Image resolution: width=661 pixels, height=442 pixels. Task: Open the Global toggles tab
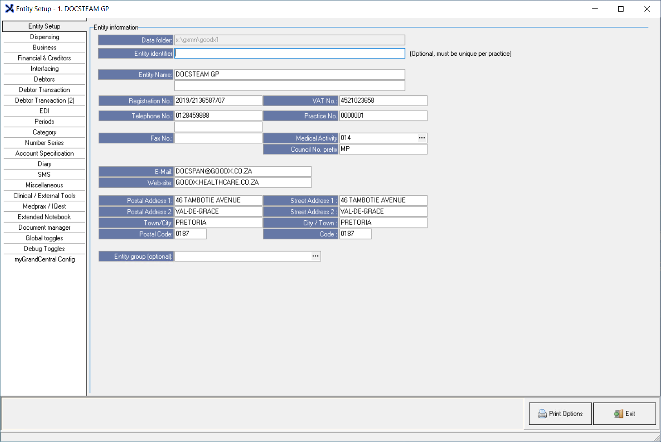pos(44,238)
